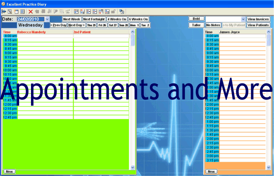Open the date dropdown showing 24/02/2010

[47, 19]
